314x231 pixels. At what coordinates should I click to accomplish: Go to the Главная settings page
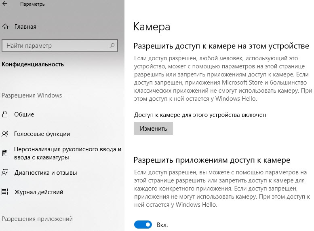[x=25, y=27]
